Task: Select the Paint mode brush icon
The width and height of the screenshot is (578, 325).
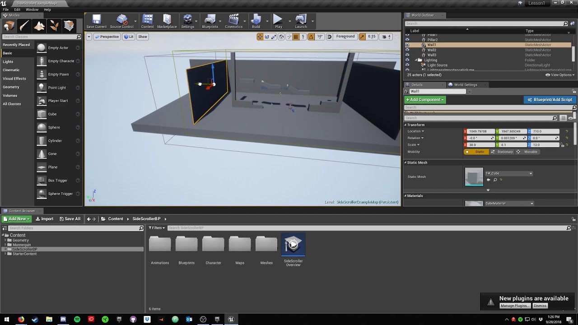Action: point(24,26)
